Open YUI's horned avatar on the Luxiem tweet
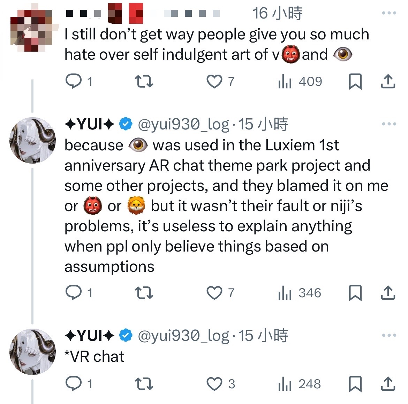This screenshot has height=404, width=408. pos(32,140)
